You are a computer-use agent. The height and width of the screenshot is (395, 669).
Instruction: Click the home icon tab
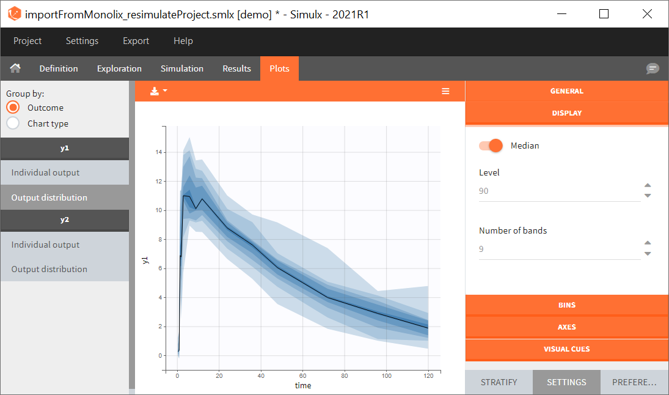pos(15,68)
